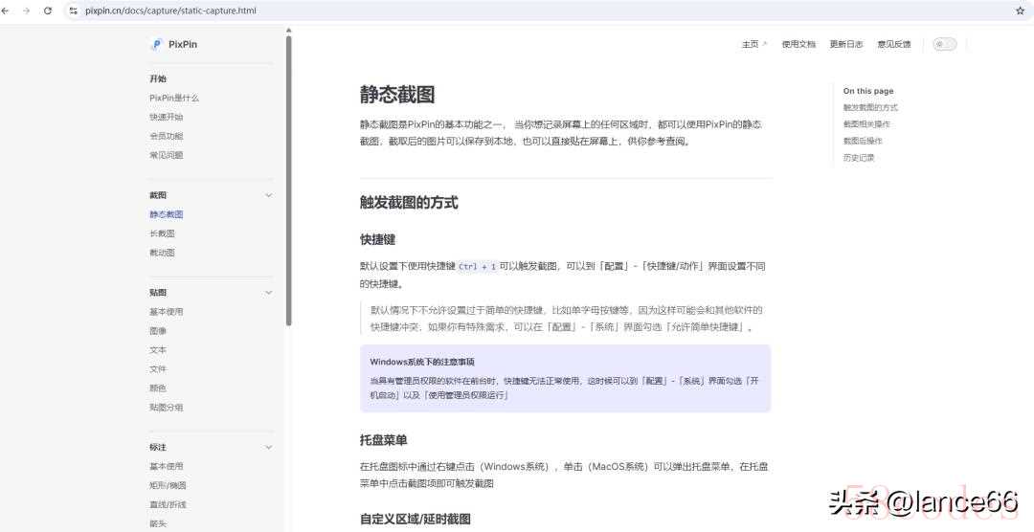Toggle the dark mode appearance switch
The image size is (1034, 532).
pos(944,44)
